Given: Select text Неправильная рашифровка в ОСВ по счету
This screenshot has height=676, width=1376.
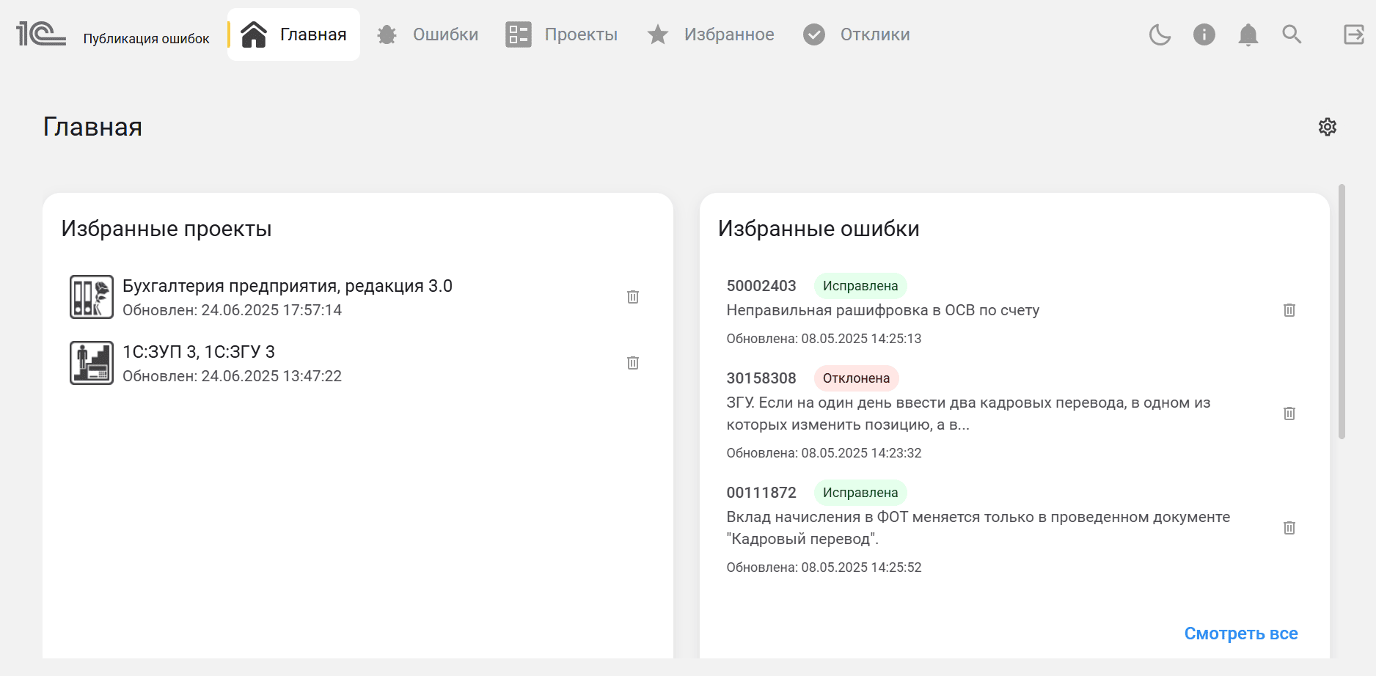Looking at the screenshot, I should pyautogui.click(x=883, y=310).
